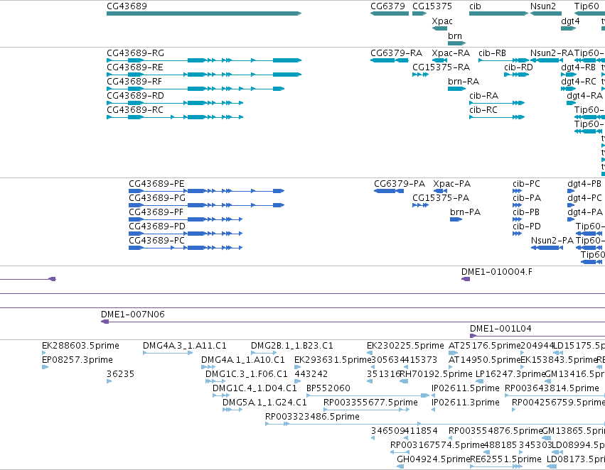Image resolution: width=605 pixels, height=470 pixels.
Task: Click the Xpac gene label
Action: [x=441, y=21]
